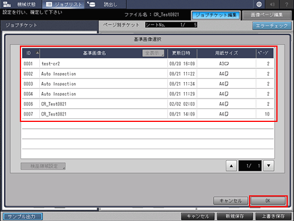Click the 新規保存 save-new button

pos(235,216)
